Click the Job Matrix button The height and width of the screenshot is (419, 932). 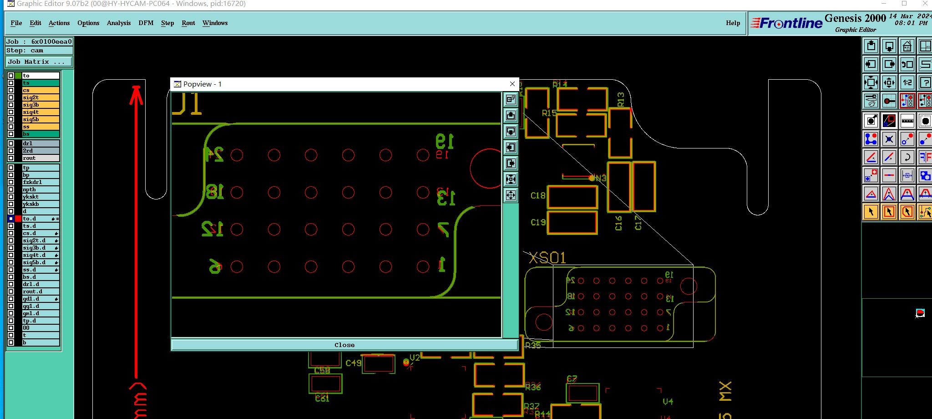pyautogui.click(x=39, y=61)
